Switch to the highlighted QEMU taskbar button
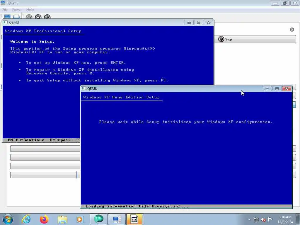Image resolution: width=300 pixels, height=225 pixels. pyautogui.click(x=134, y=219)
